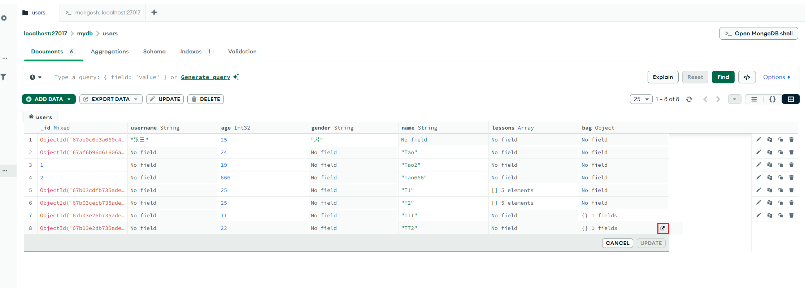Open the query history dropdown
The image size is (805, 288).
[x=35, y=77]
